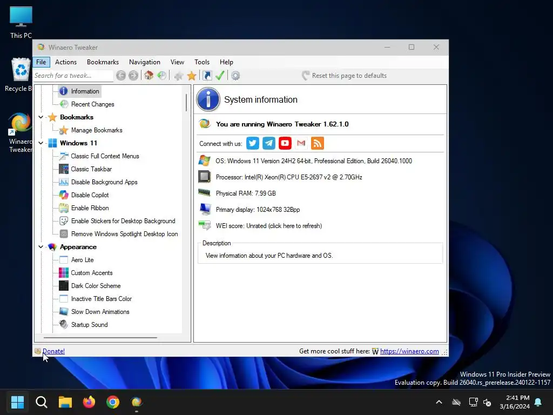Click the taskbar clock showing 2:41 PM
The image size is (553, 415).
(x=515, y=402)
